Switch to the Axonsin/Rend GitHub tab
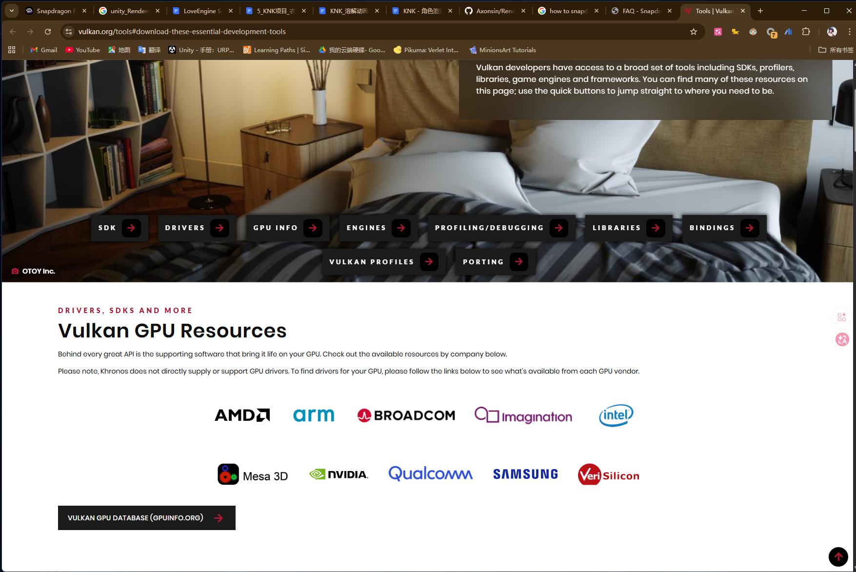Viewport: 856px width, 572px height. click(x=495, y=11)
